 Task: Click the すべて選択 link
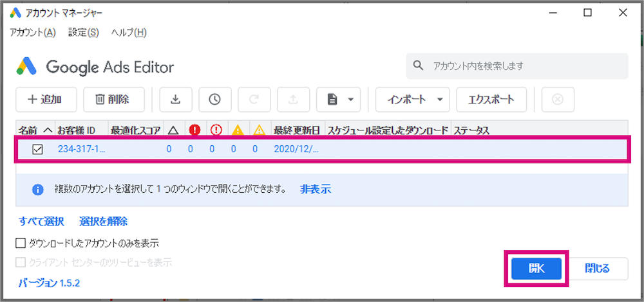[x=41, y=222]
